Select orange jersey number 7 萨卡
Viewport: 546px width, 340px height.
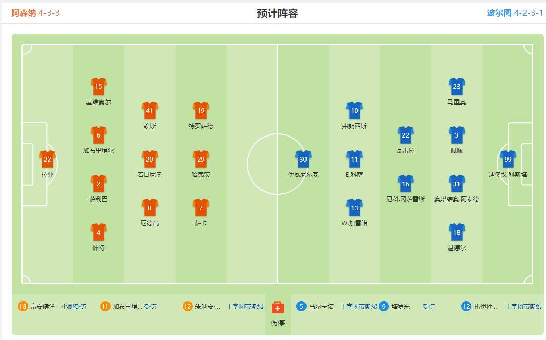pos(201,208)
